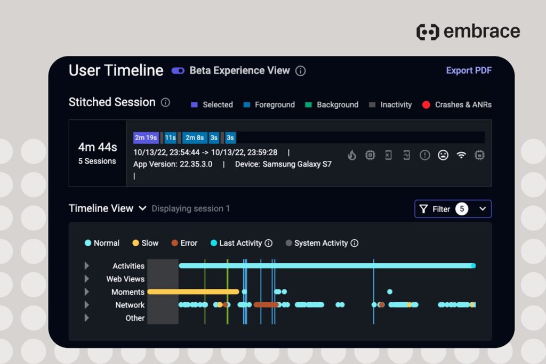Click "Displaying session 1" text
Screen dimensions: 546x364
tap(191, 208)
